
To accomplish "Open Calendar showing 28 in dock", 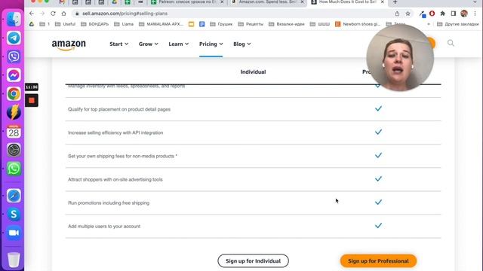I will coord(14,131).
